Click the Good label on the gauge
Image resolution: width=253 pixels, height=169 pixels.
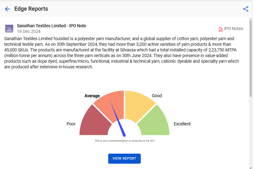pos(157,96)
